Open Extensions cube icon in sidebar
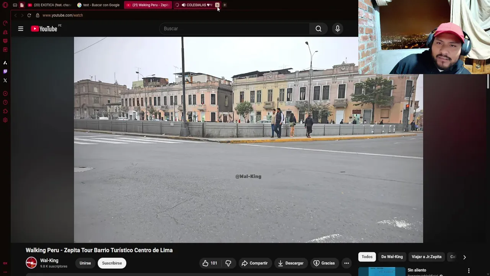 pyautogui.click(x=5, y=111)
